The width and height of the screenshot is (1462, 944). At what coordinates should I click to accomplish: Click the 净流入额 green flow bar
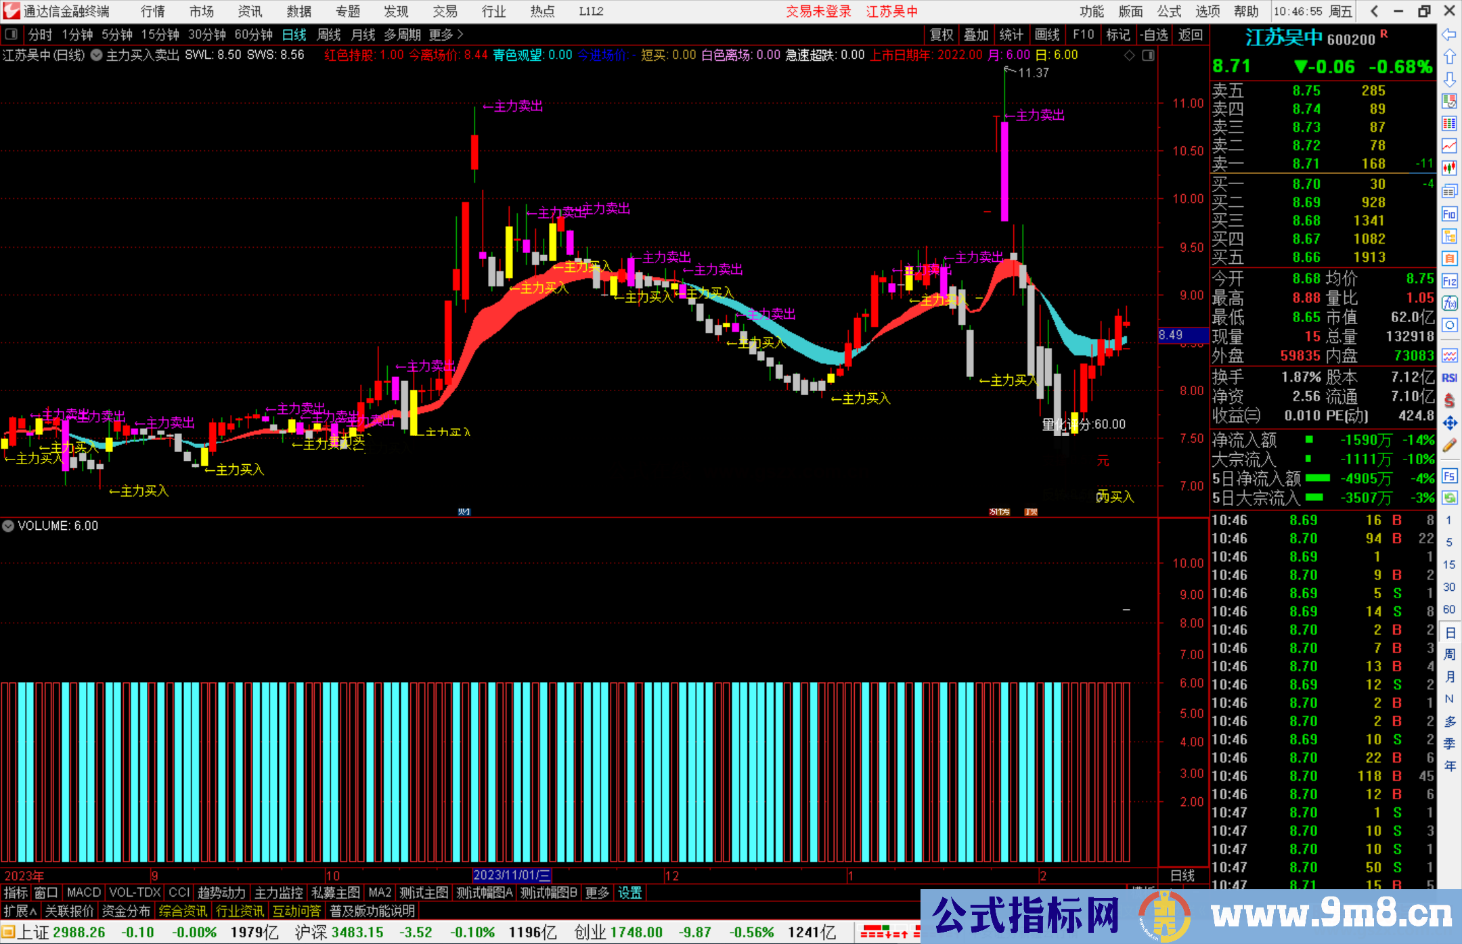point(1309,440)
